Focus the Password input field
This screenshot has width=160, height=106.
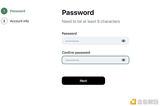click(95, 41)
